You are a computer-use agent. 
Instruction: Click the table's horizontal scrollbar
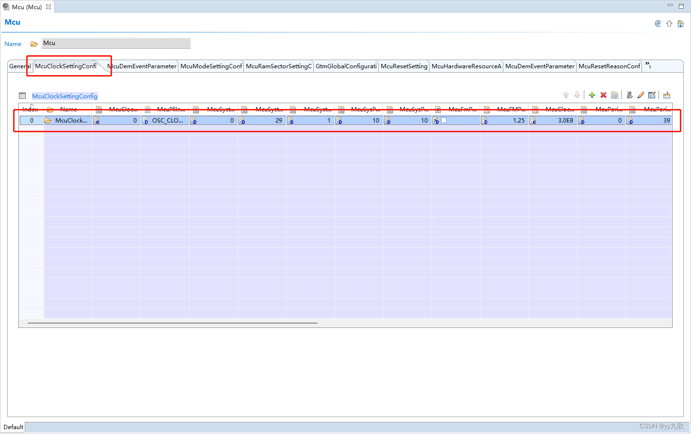tap(173, 323)
